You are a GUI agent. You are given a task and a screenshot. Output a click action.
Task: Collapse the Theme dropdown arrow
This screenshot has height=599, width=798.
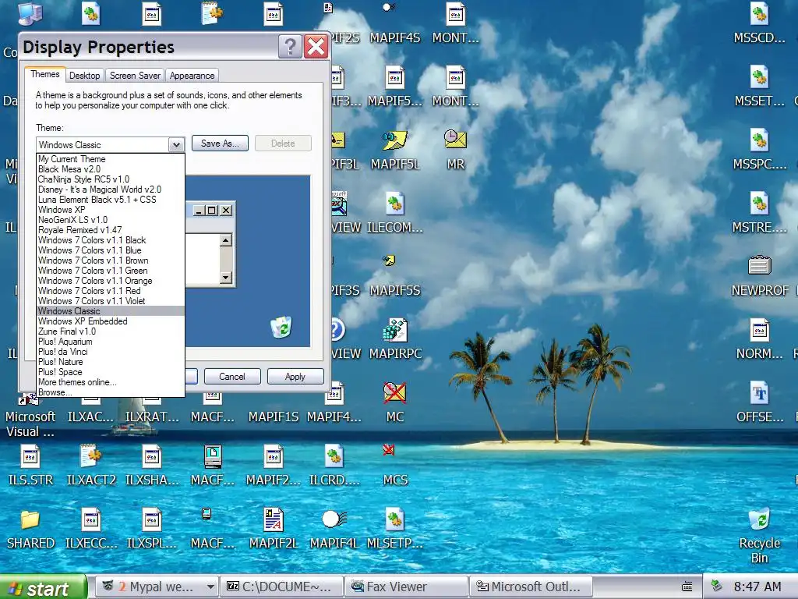(x=176, y=144)
